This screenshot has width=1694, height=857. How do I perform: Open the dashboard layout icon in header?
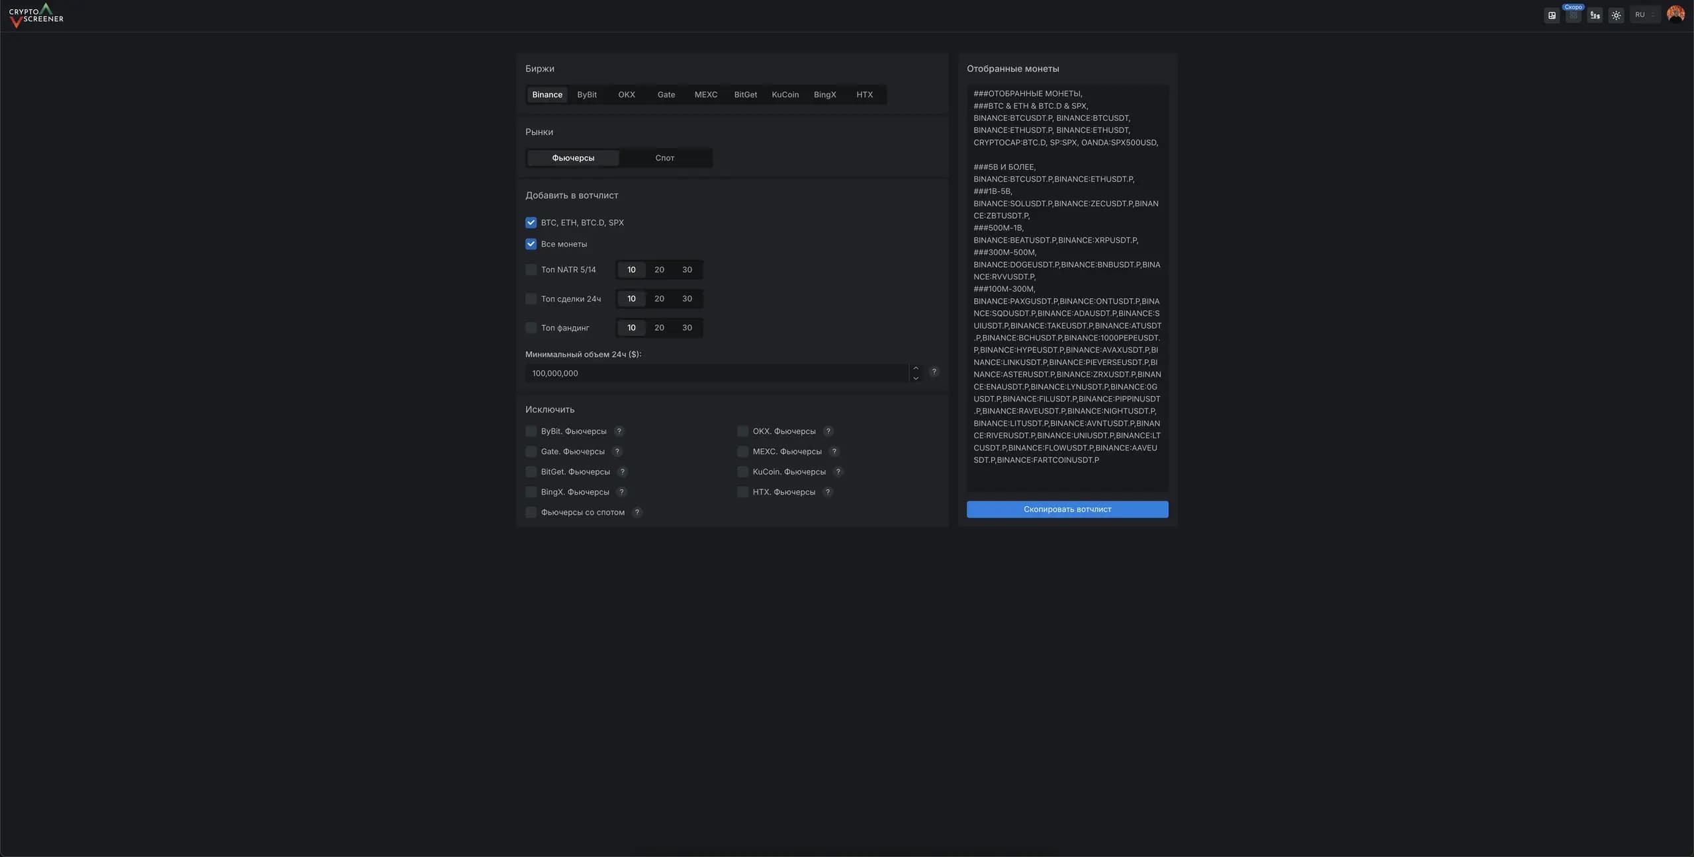1552,15
